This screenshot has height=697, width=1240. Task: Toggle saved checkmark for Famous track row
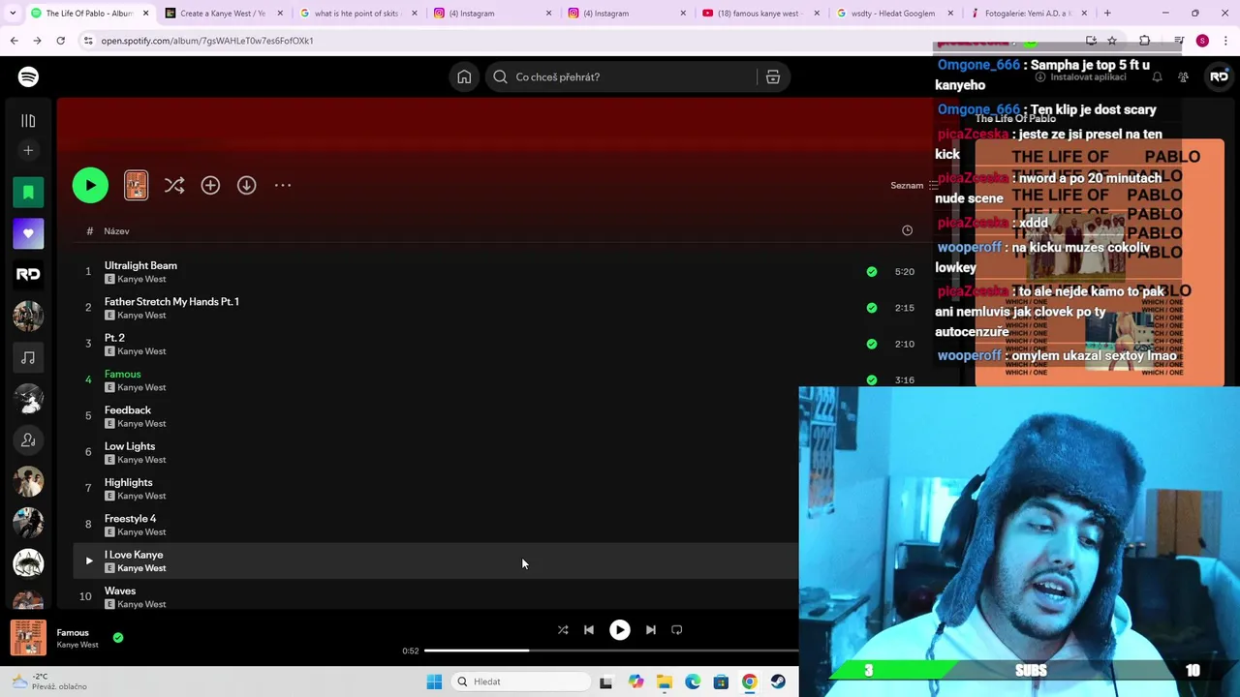point(872,380)
